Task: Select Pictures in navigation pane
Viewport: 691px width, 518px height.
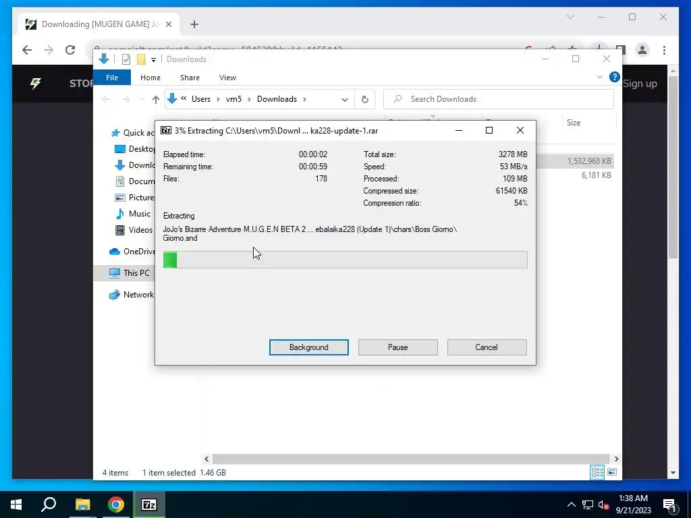Action: (x=135, y=198)
